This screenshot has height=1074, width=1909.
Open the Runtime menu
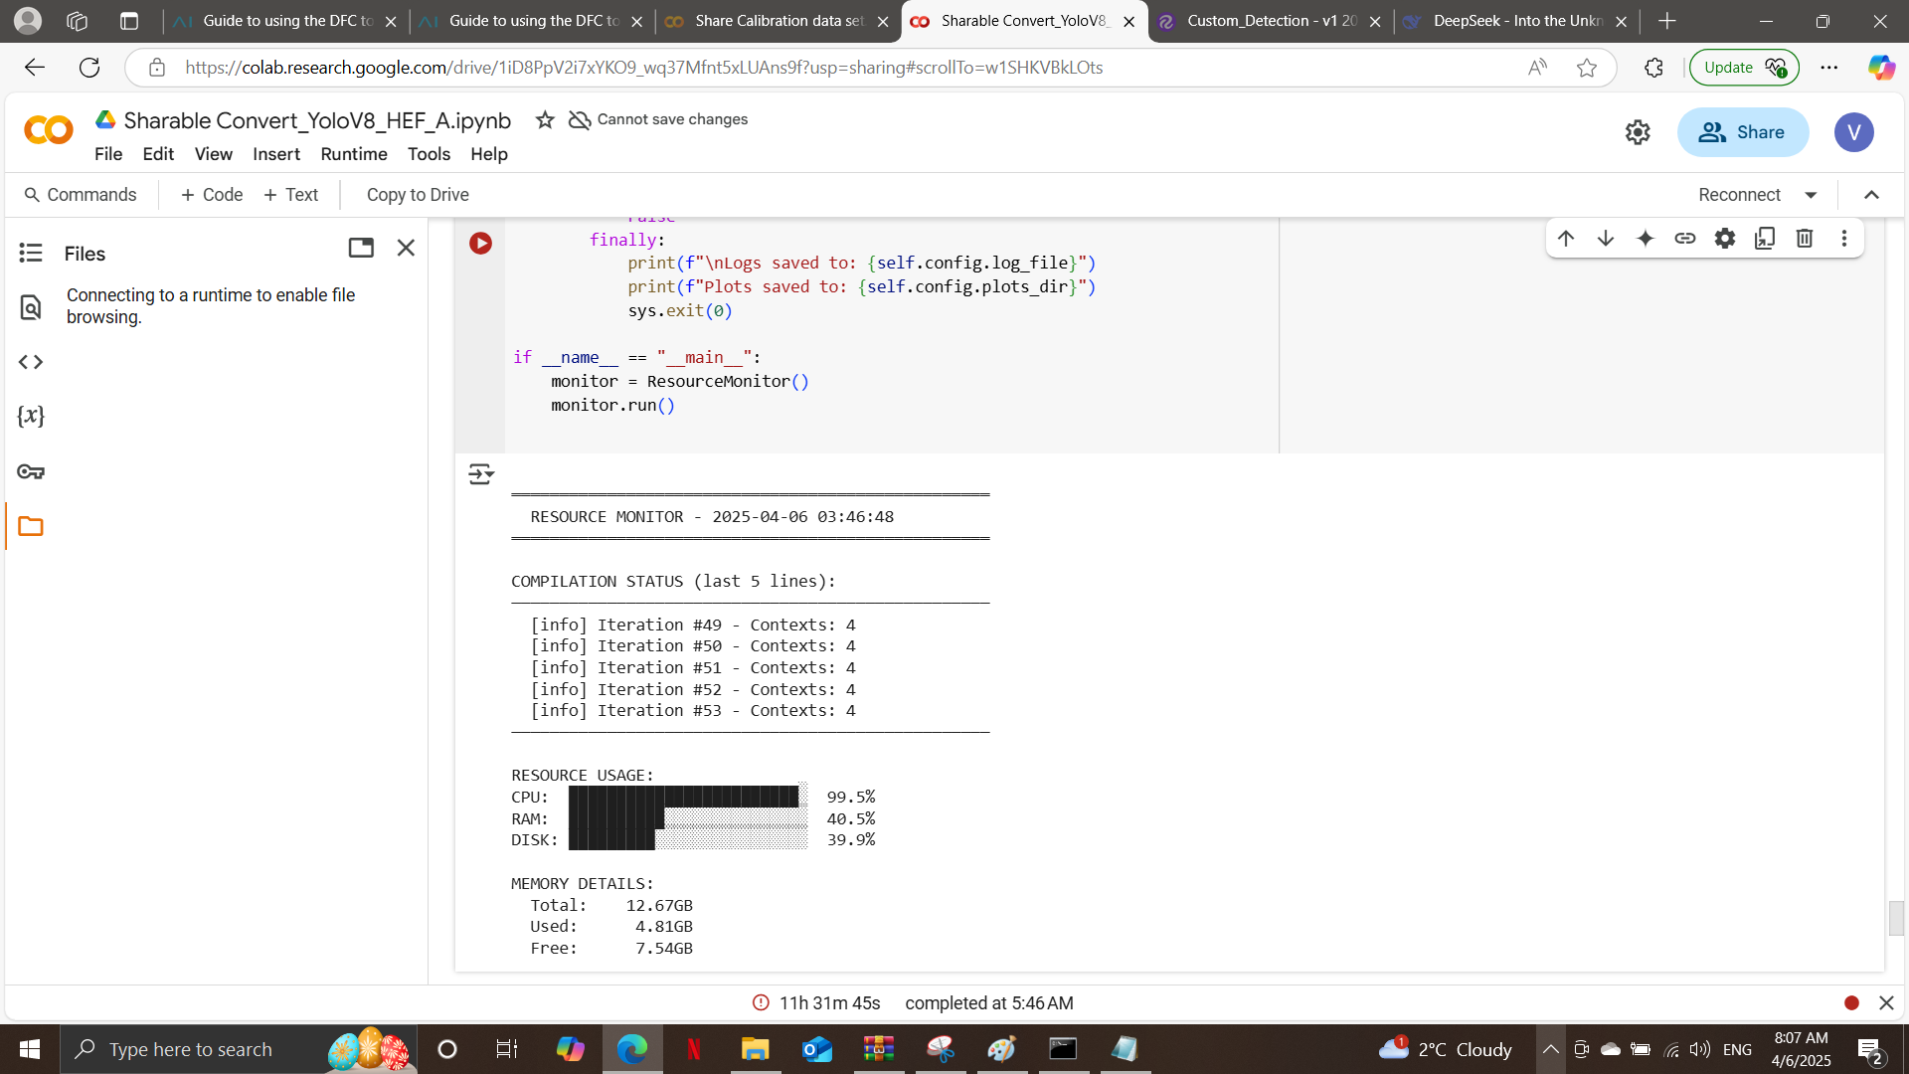point(353,154)
